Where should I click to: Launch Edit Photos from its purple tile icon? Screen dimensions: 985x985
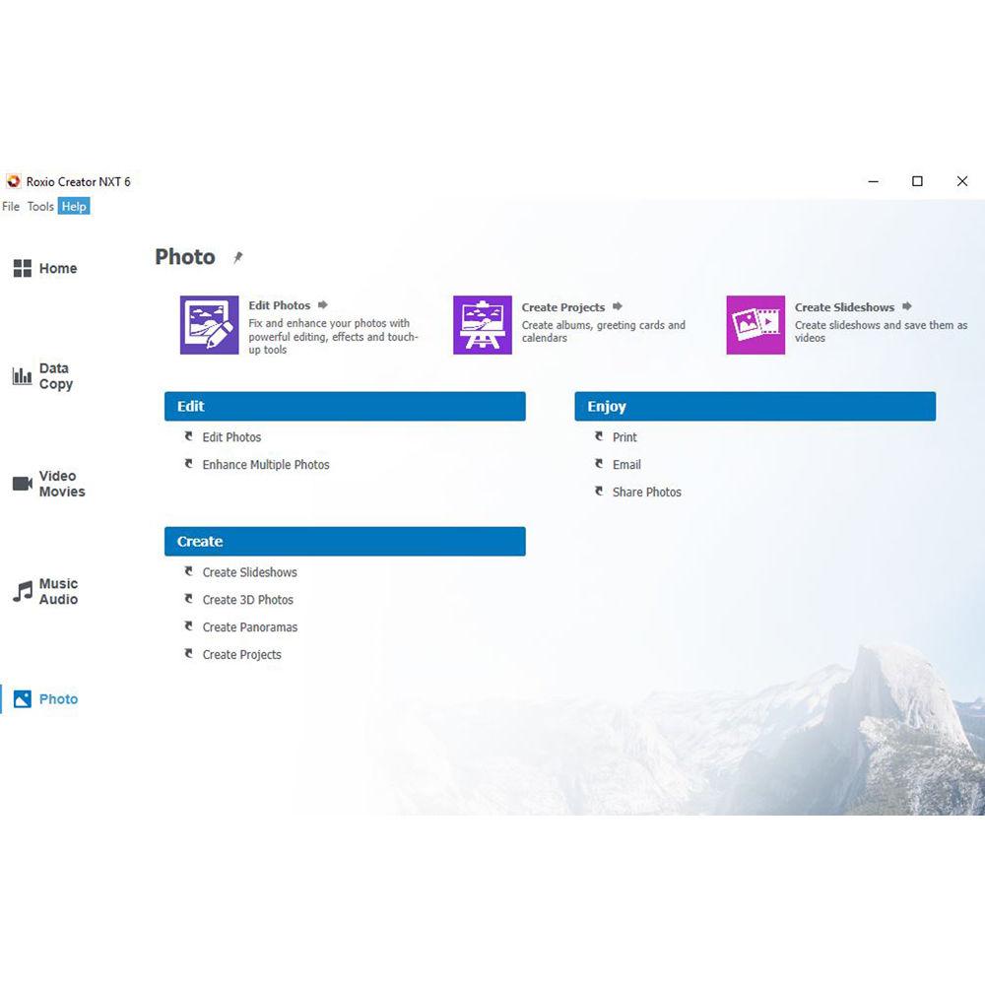208,325
